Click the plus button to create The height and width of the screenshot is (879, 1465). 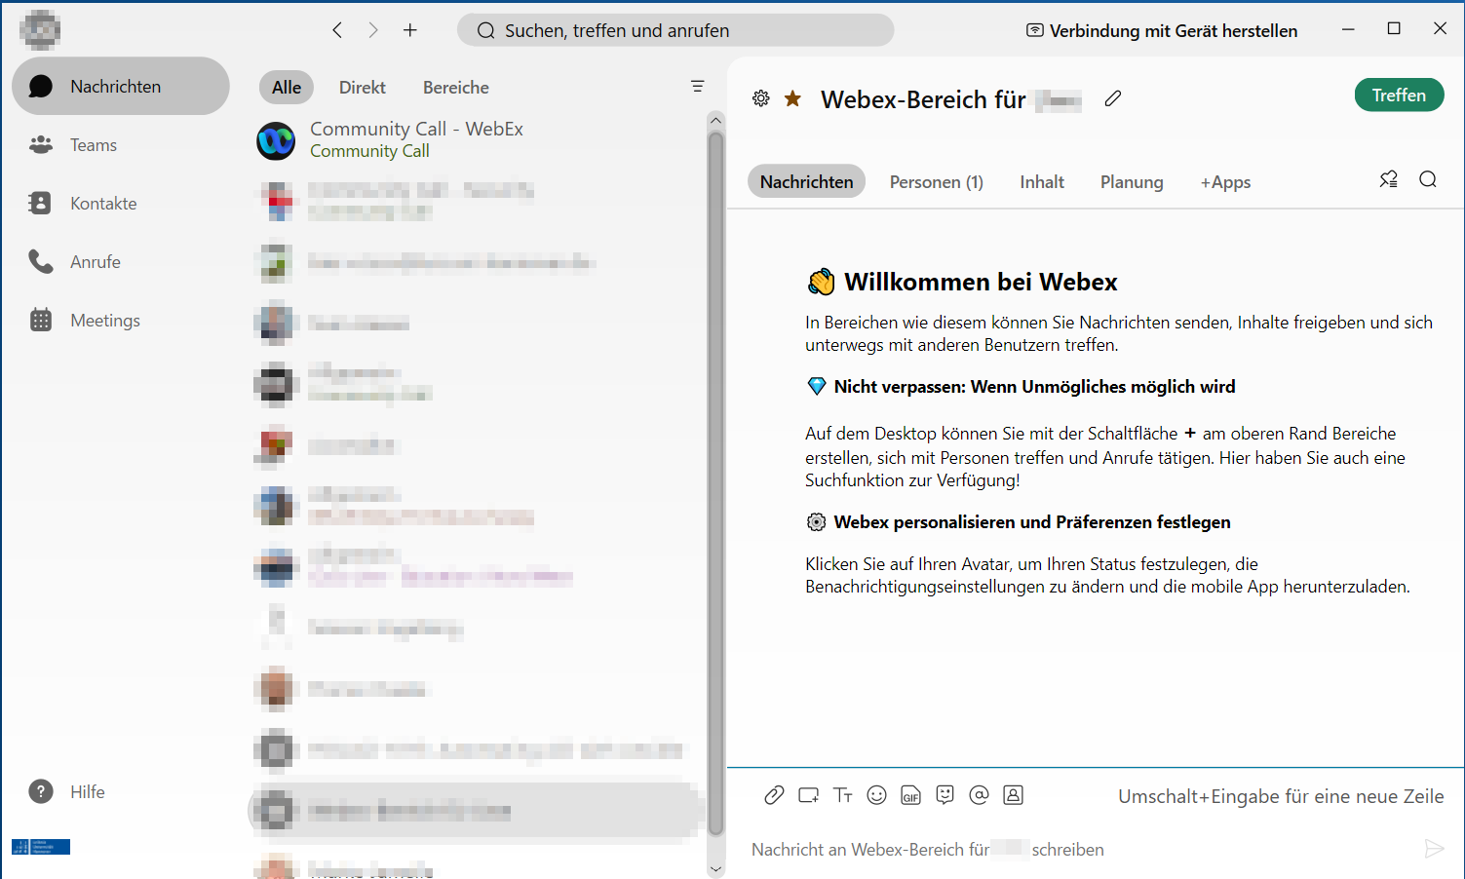[410, 30]
